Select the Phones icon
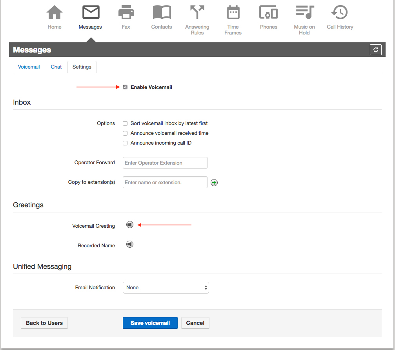 (269, 13)
